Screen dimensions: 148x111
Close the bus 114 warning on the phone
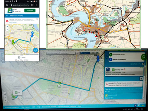tap(37, 19)
